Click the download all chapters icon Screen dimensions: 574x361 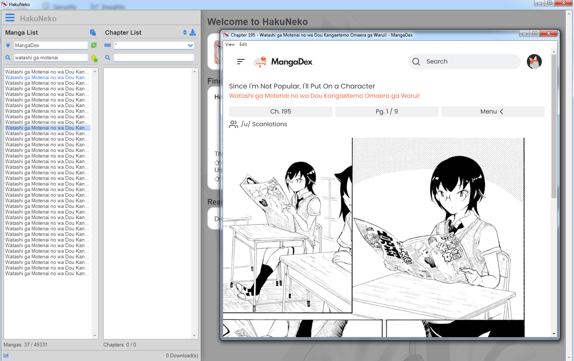pyautogui.click(x=193, y=32)
